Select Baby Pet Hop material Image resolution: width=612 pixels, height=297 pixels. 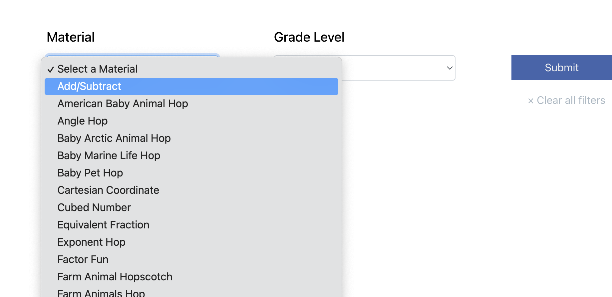191,173
